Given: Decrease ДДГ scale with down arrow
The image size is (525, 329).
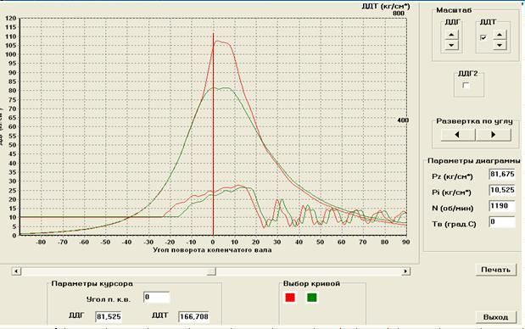Looking at the screenshot, I should 451,45.
